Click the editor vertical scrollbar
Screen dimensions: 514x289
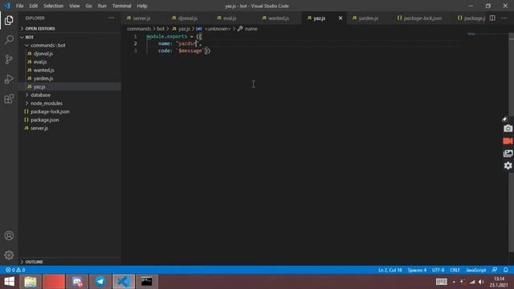point(511,143)
